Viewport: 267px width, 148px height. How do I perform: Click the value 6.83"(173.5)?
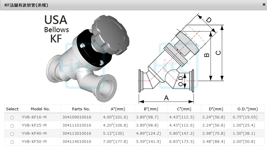pos(182,142)
